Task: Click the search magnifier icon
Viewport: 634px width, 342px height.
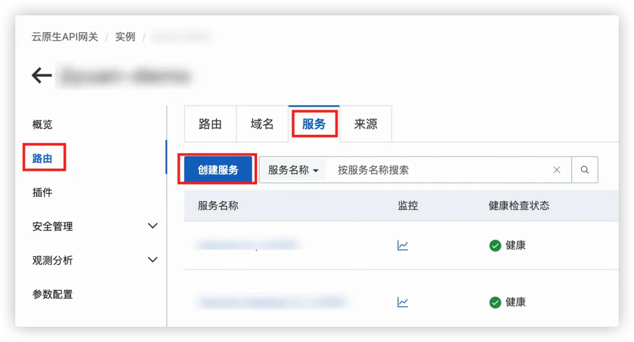Action: [x=585, y=170]
